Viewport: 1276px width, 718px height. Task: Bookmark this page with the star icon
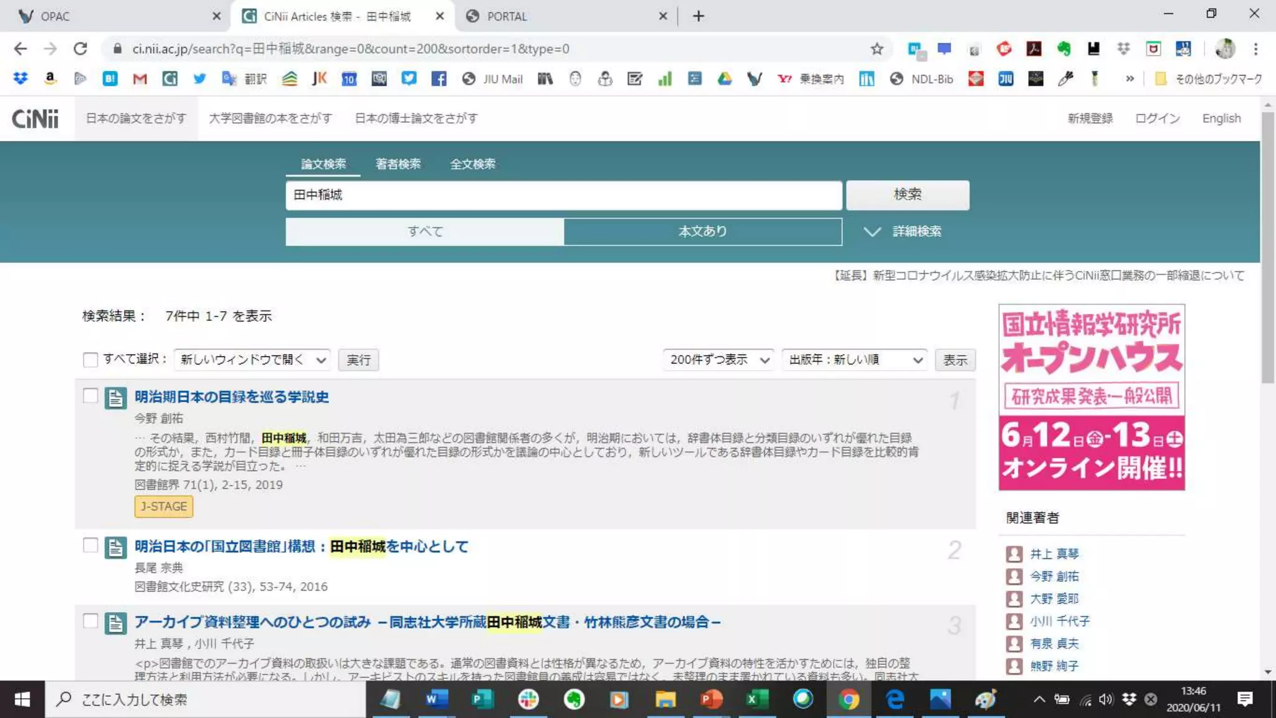877,49
